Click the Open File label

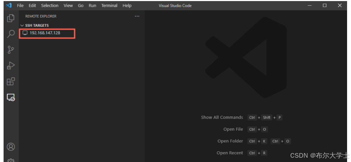[233, 129]
